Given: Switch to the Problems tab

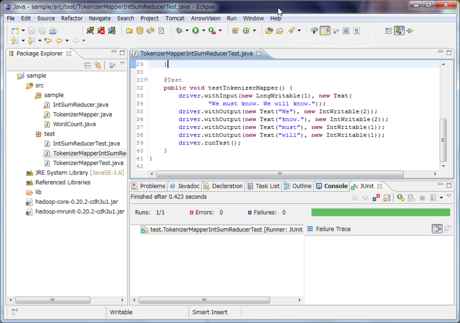Looking at the screenshot, I should [x=148, y=186].
